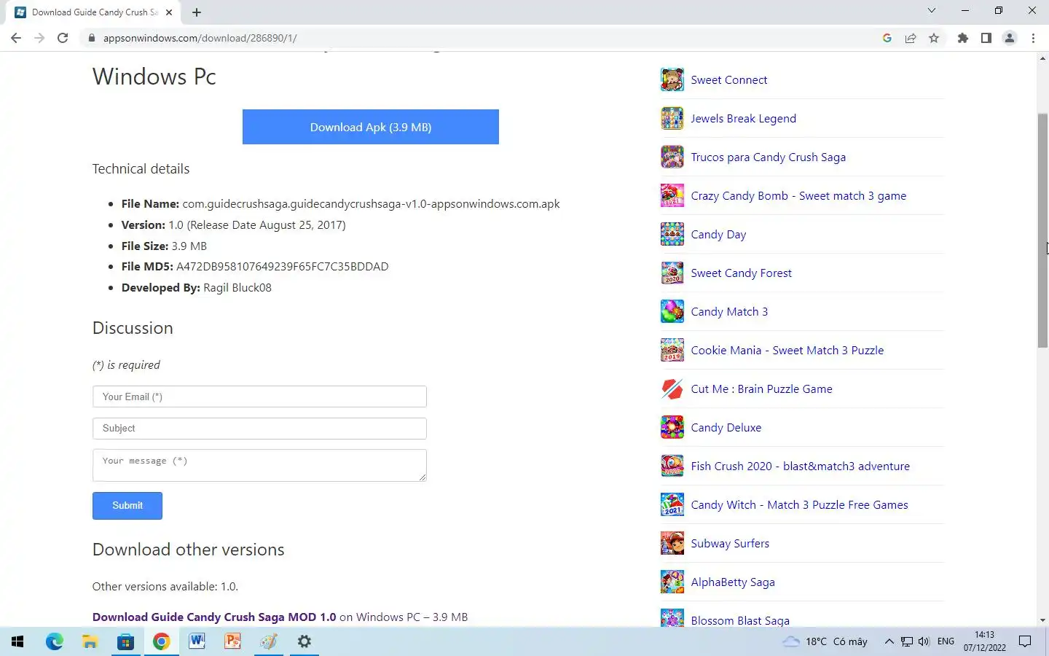This screenshot has width=1049, height=656.
Task: Click the Jewels Break Legend app icon
Action: pyautogui.click(x=672, y=118)
